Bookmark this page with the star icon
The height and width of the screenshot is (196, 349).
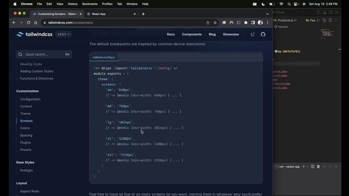[215, 23]
